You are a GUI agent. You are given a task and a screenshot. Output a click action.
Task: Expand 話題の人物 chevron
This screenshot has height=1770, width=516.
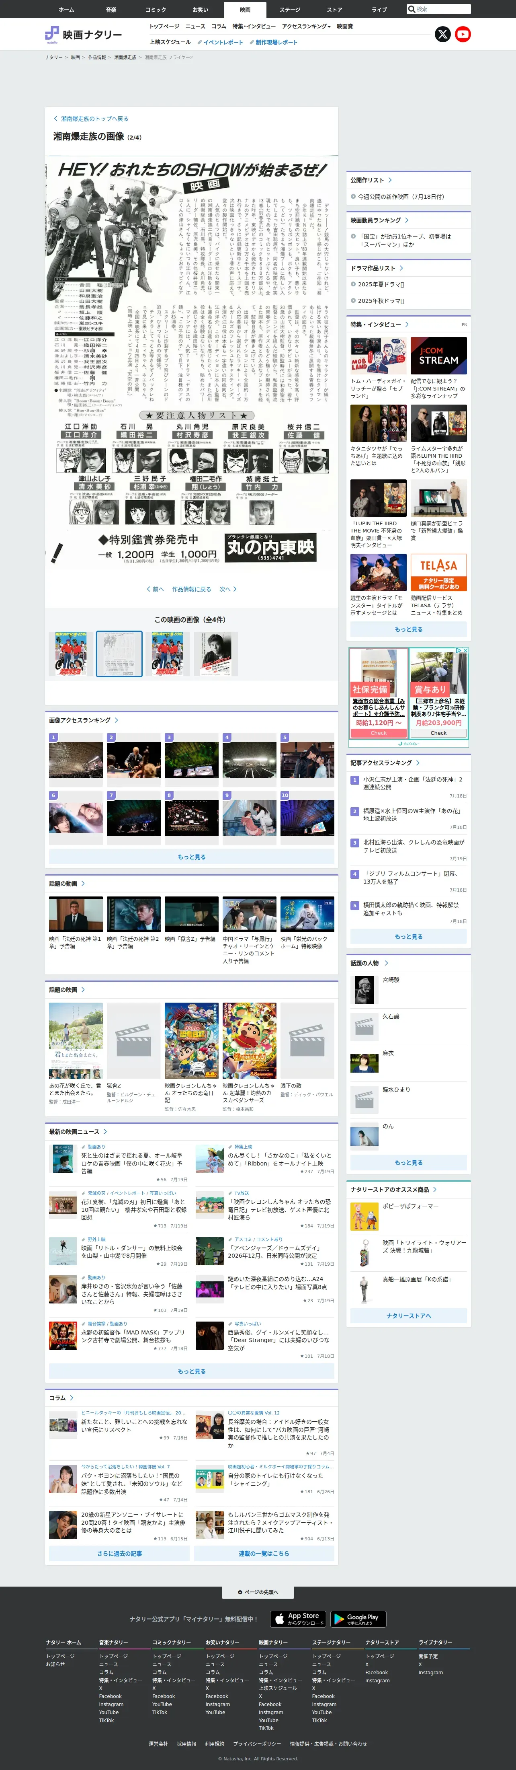coord(386,963)
